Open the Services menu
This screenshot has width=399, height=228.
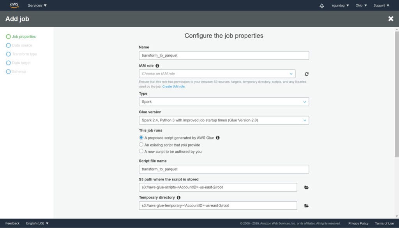37,5
